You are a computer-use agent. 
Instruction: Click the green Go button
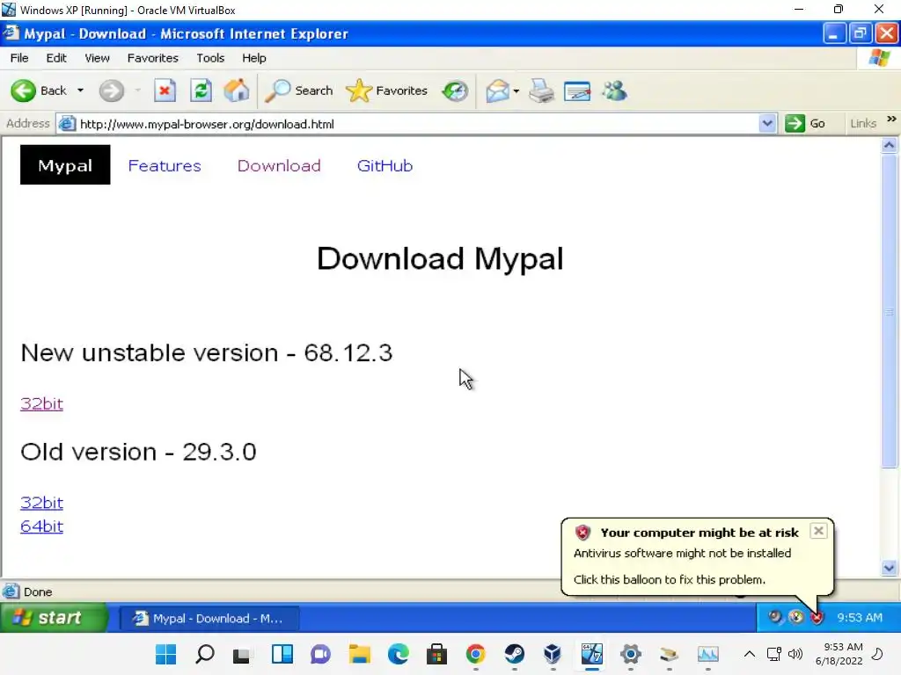[x=805, y=123]
